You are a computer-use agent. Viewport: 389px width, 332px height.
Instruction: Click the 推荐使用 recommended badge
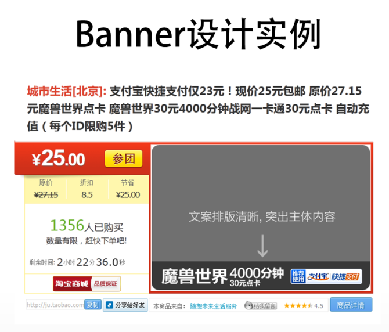tap(298, 276)
